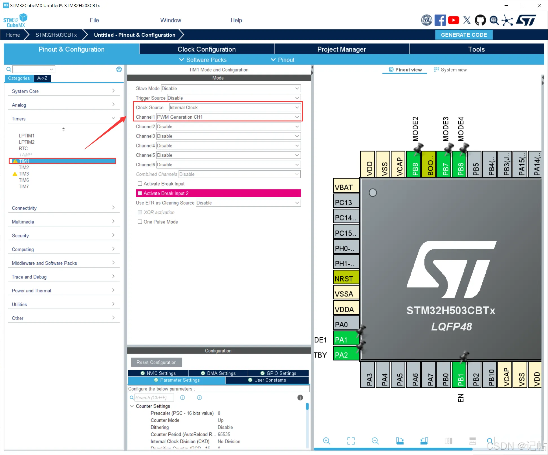
Task: Switch to the Clock Configuration tab
Action: click(x=206, y=49)
